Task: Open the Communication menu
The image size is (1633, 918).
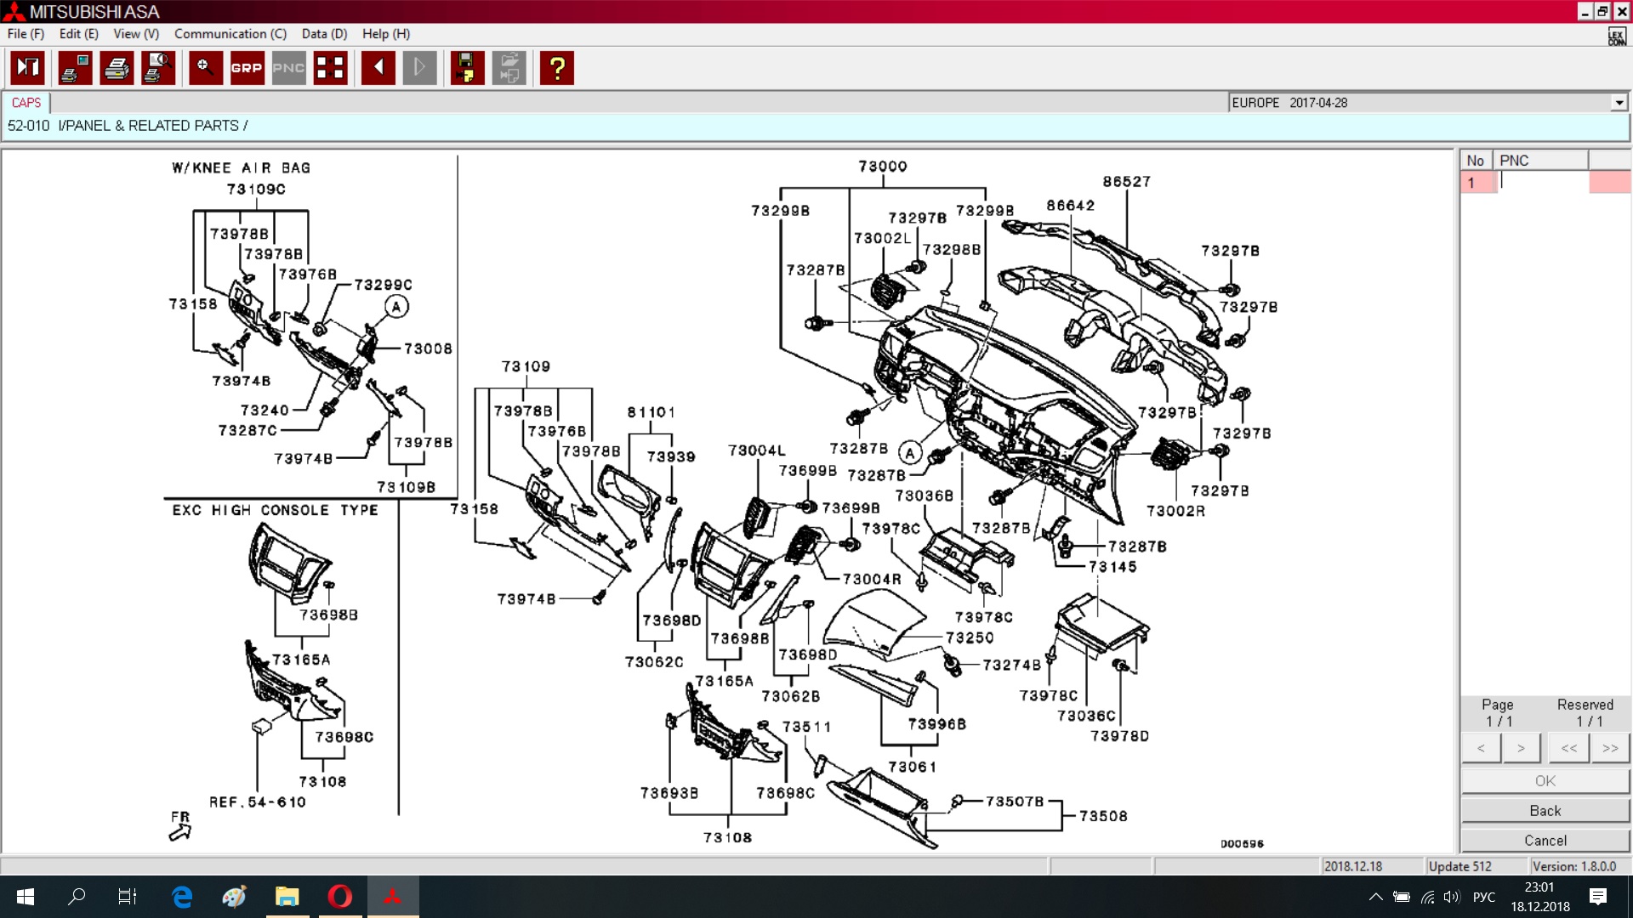Action: [230, 34]
